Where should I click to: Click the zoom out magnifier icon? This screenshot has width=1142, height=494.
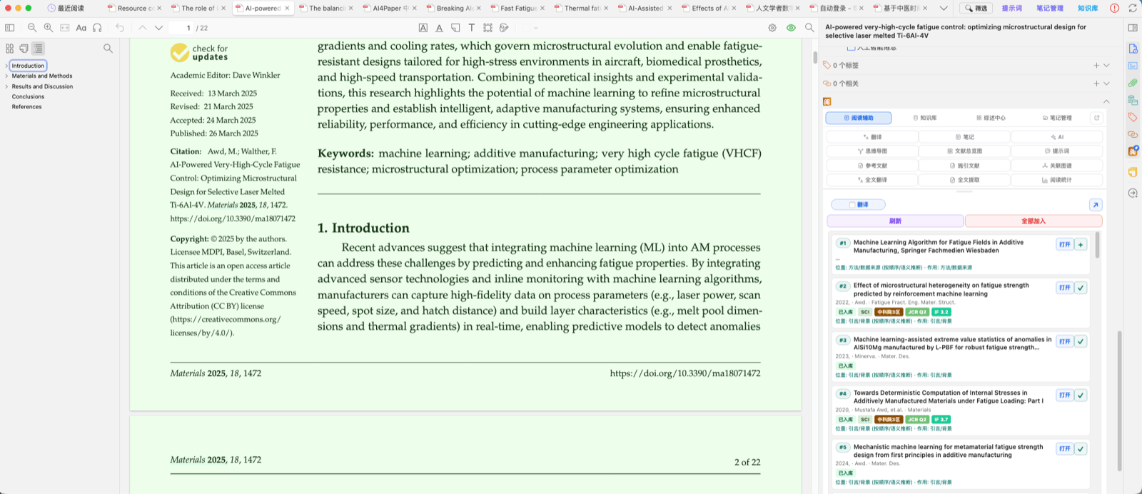pos(32,28)
